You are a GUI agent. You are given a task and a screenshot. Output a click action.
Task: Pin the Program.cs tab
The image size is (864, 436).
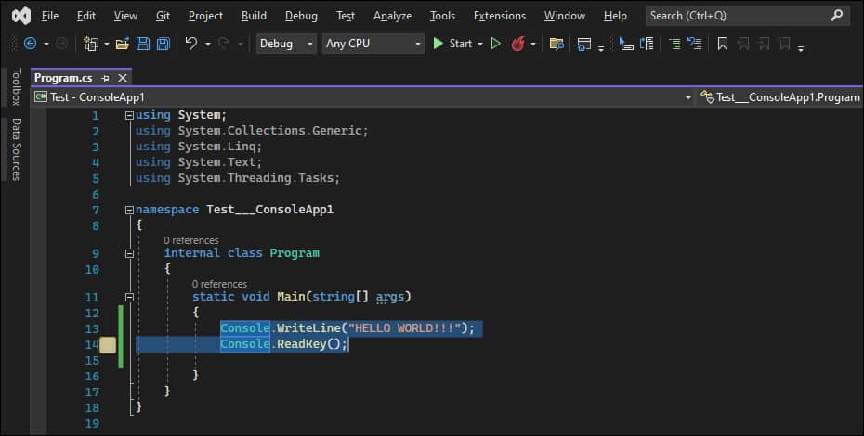point(105,78)
